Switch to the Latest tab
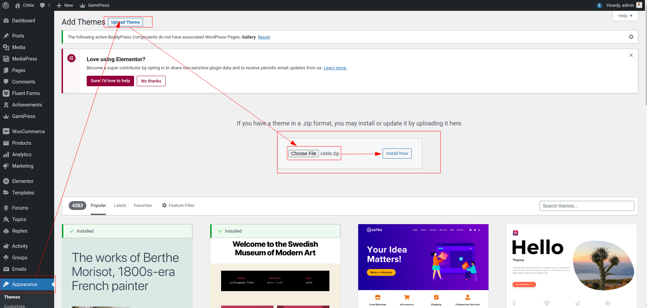The image size is (647, 308). [x=120, y=206]
